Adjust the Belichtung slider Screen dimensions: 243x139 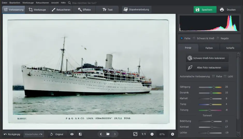(x=210, y=121)
